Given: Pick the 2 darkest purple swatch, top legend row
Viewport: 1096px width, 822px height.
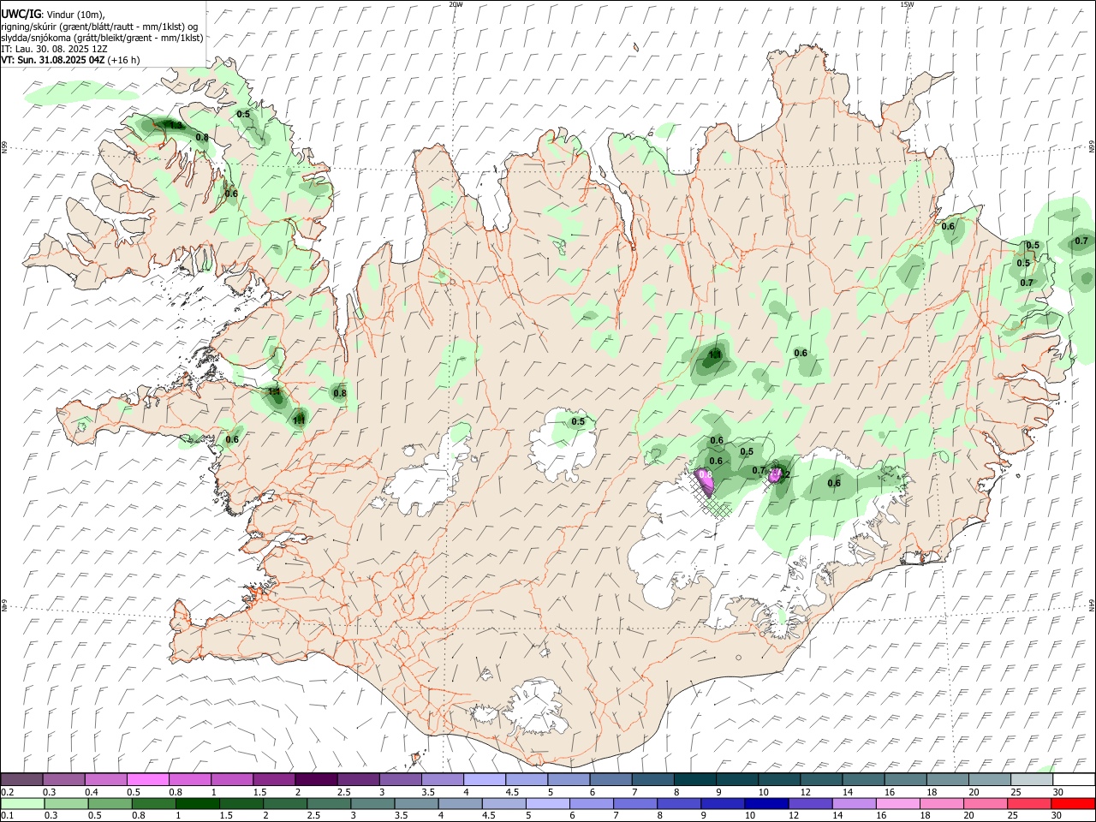Looking at the screenshot, I should [x=315, y=779].
